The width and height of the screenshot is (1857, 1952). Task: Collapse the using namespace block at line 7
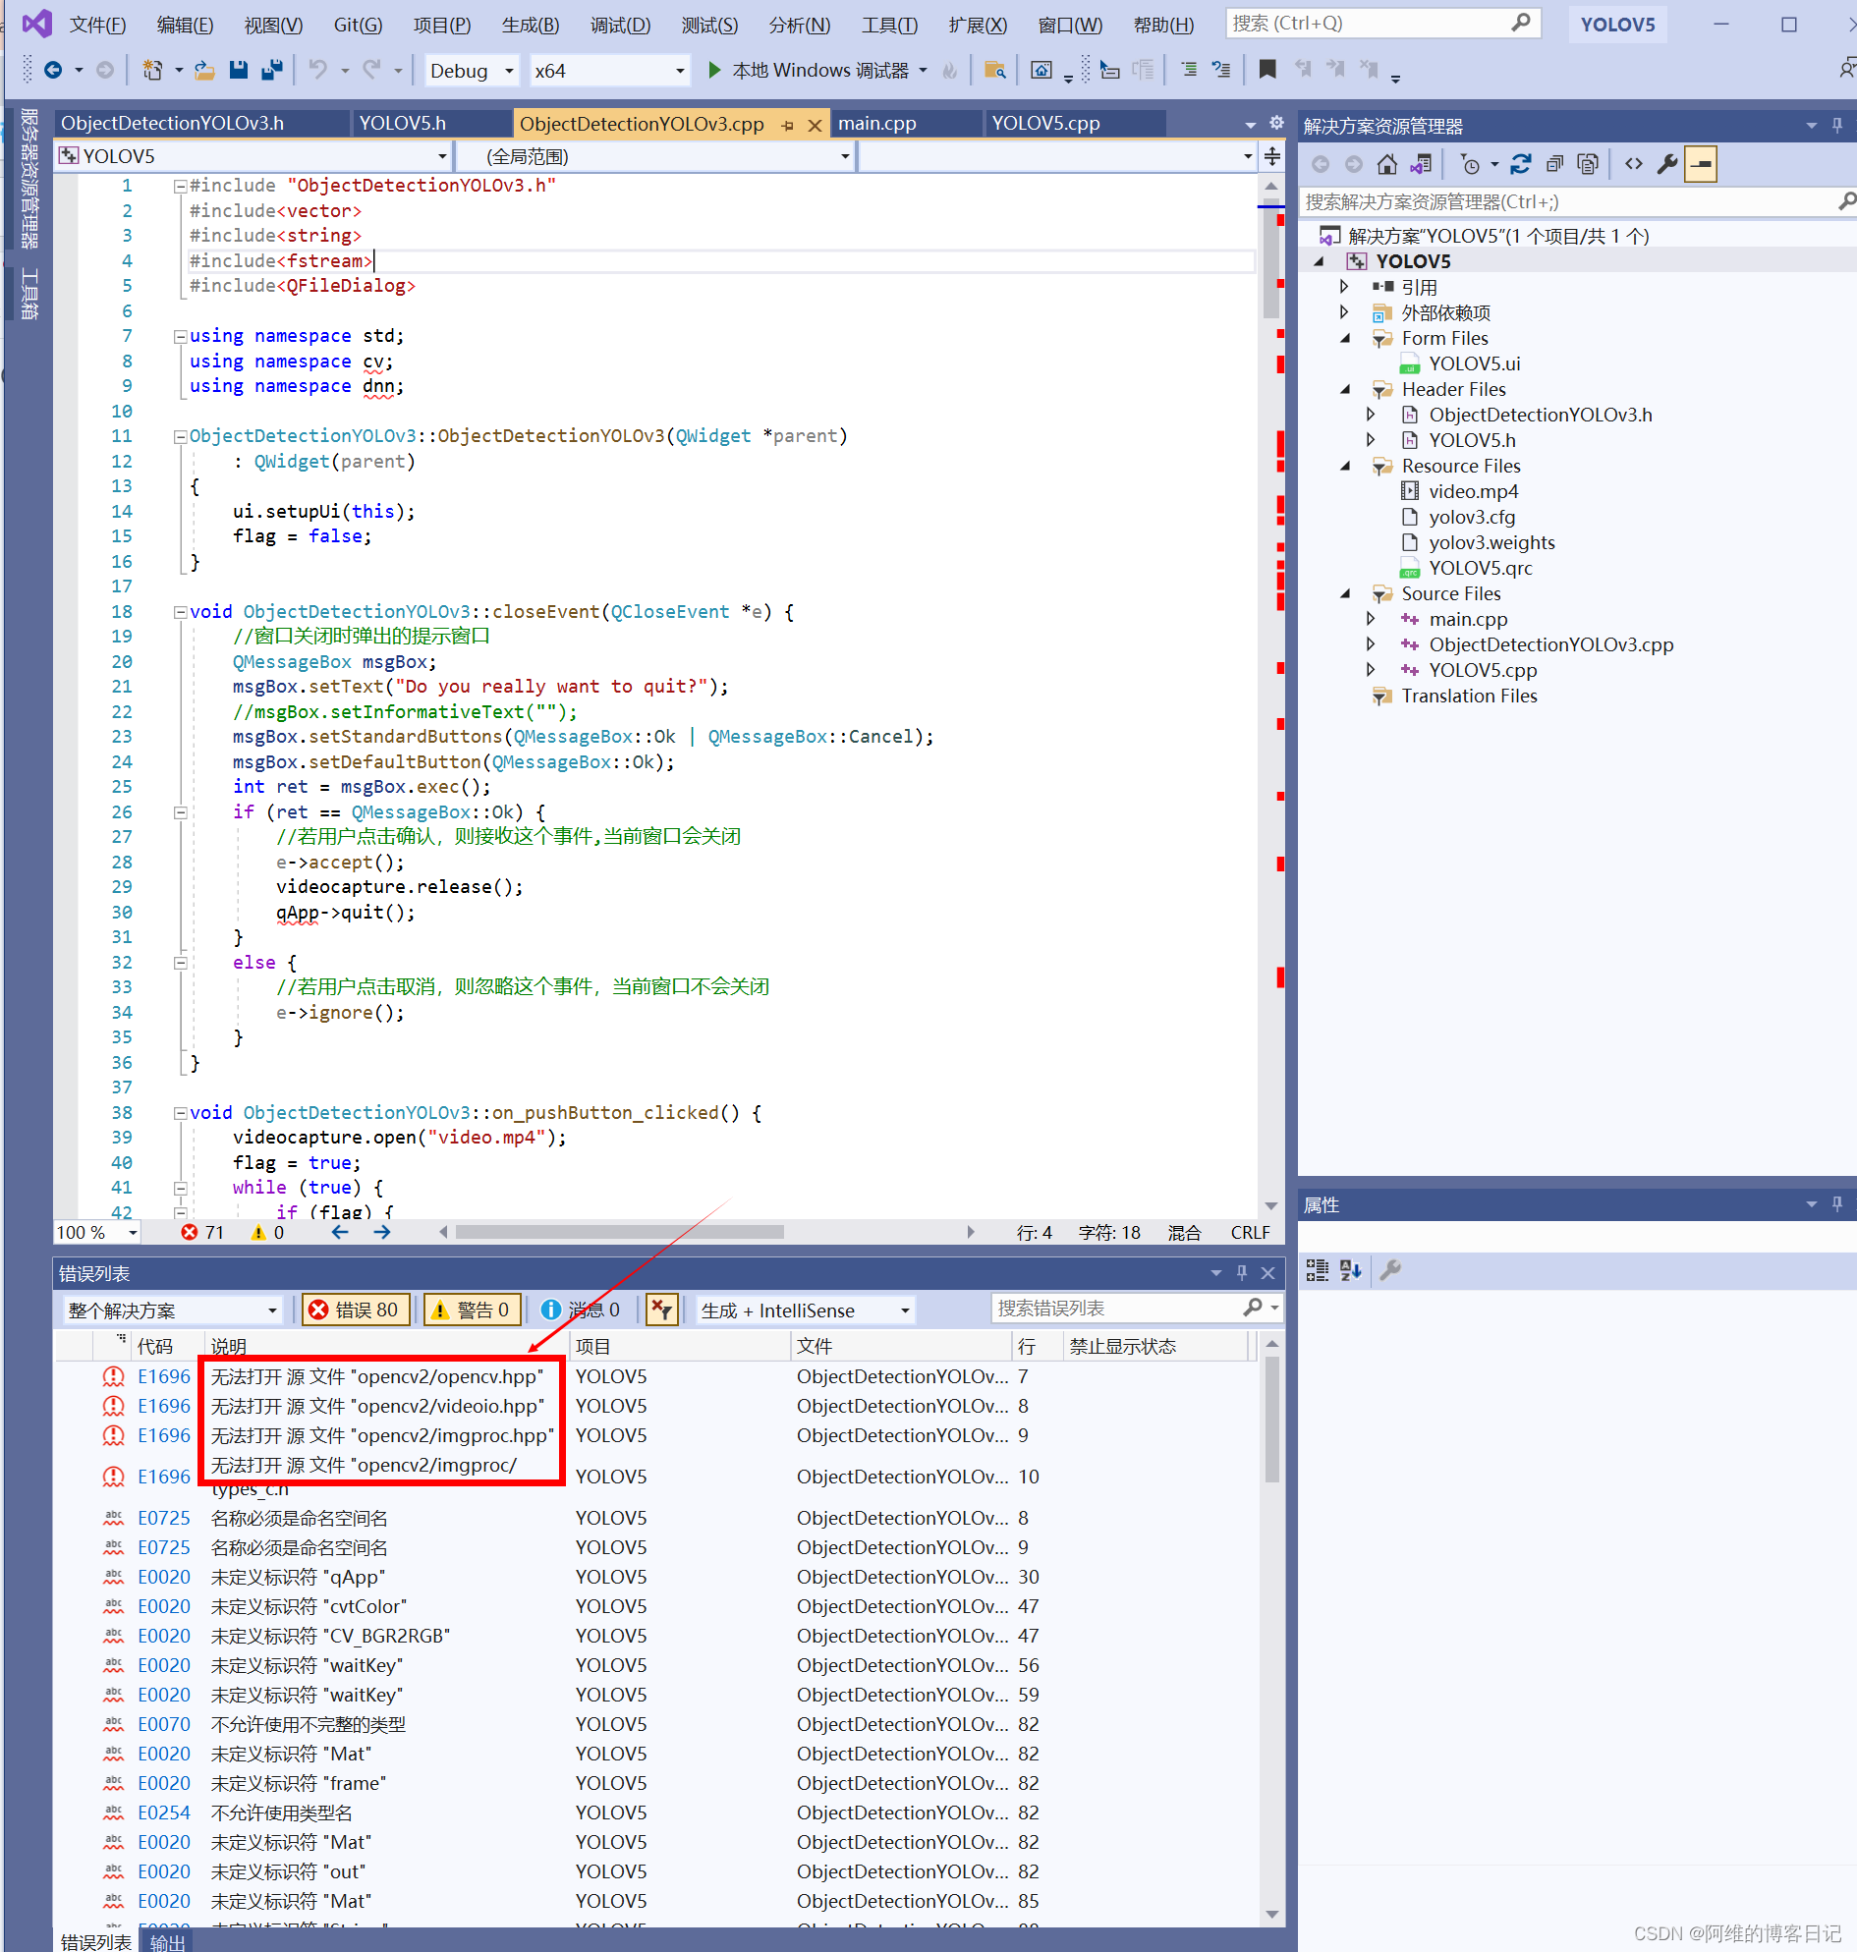180,337
